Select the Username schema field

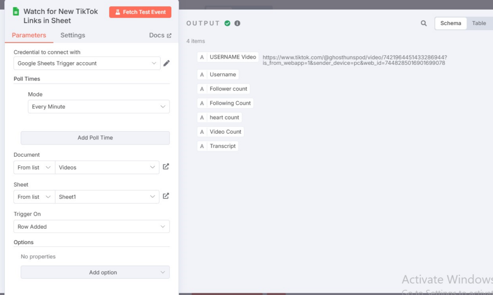pyautogui.click(x=218, y=74)
